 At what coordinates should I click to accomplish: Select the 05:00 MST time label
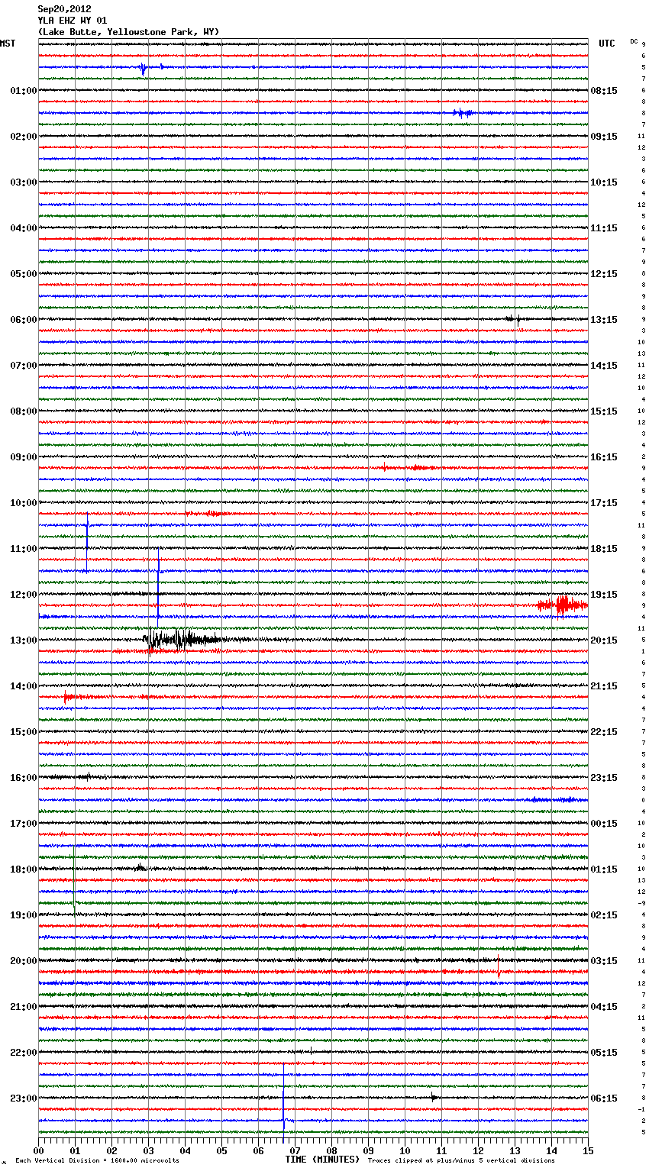point(24,274)
